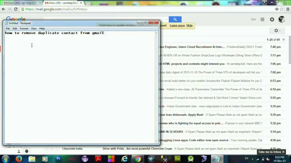Open the dolphin icon app in taskbar

204,159
